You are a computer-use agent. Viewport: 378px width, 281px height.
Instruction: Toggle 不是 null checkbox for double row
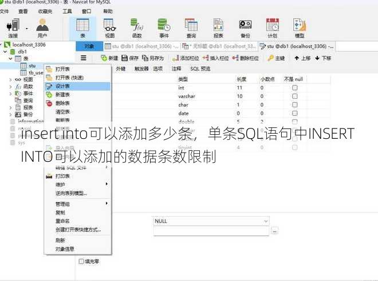tap(294, 122)
